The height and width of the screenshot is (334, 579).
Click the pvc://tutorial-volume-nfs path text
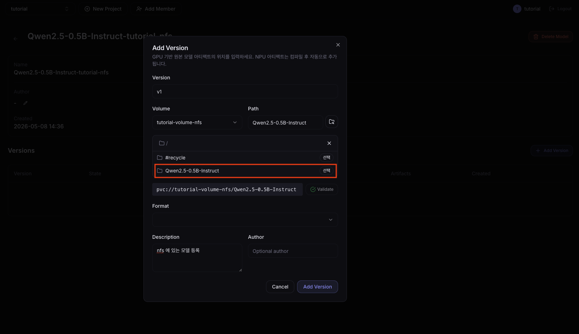click(x=226, y=189)
